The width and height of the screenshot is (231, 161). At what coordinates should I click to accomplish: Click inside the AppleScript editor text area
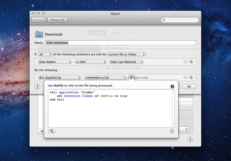tap(110, 108)
